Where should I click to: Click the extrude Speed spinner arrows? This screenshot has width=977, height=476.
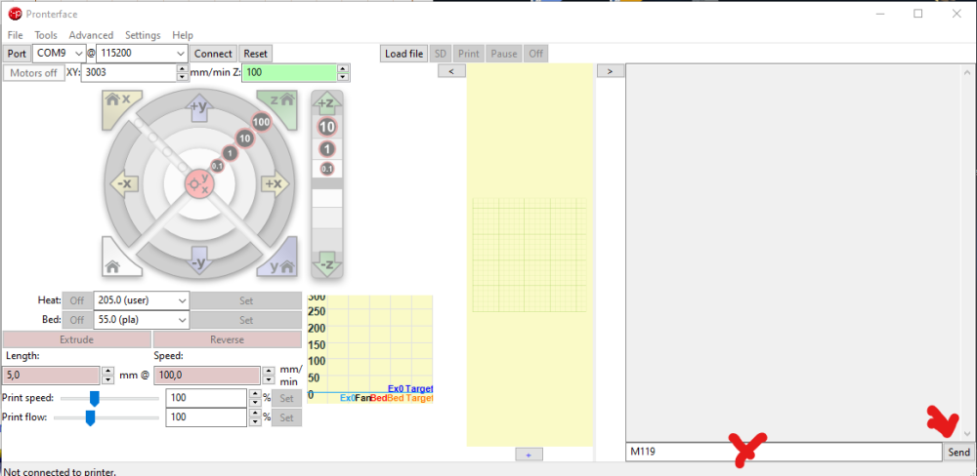[269, 376]
